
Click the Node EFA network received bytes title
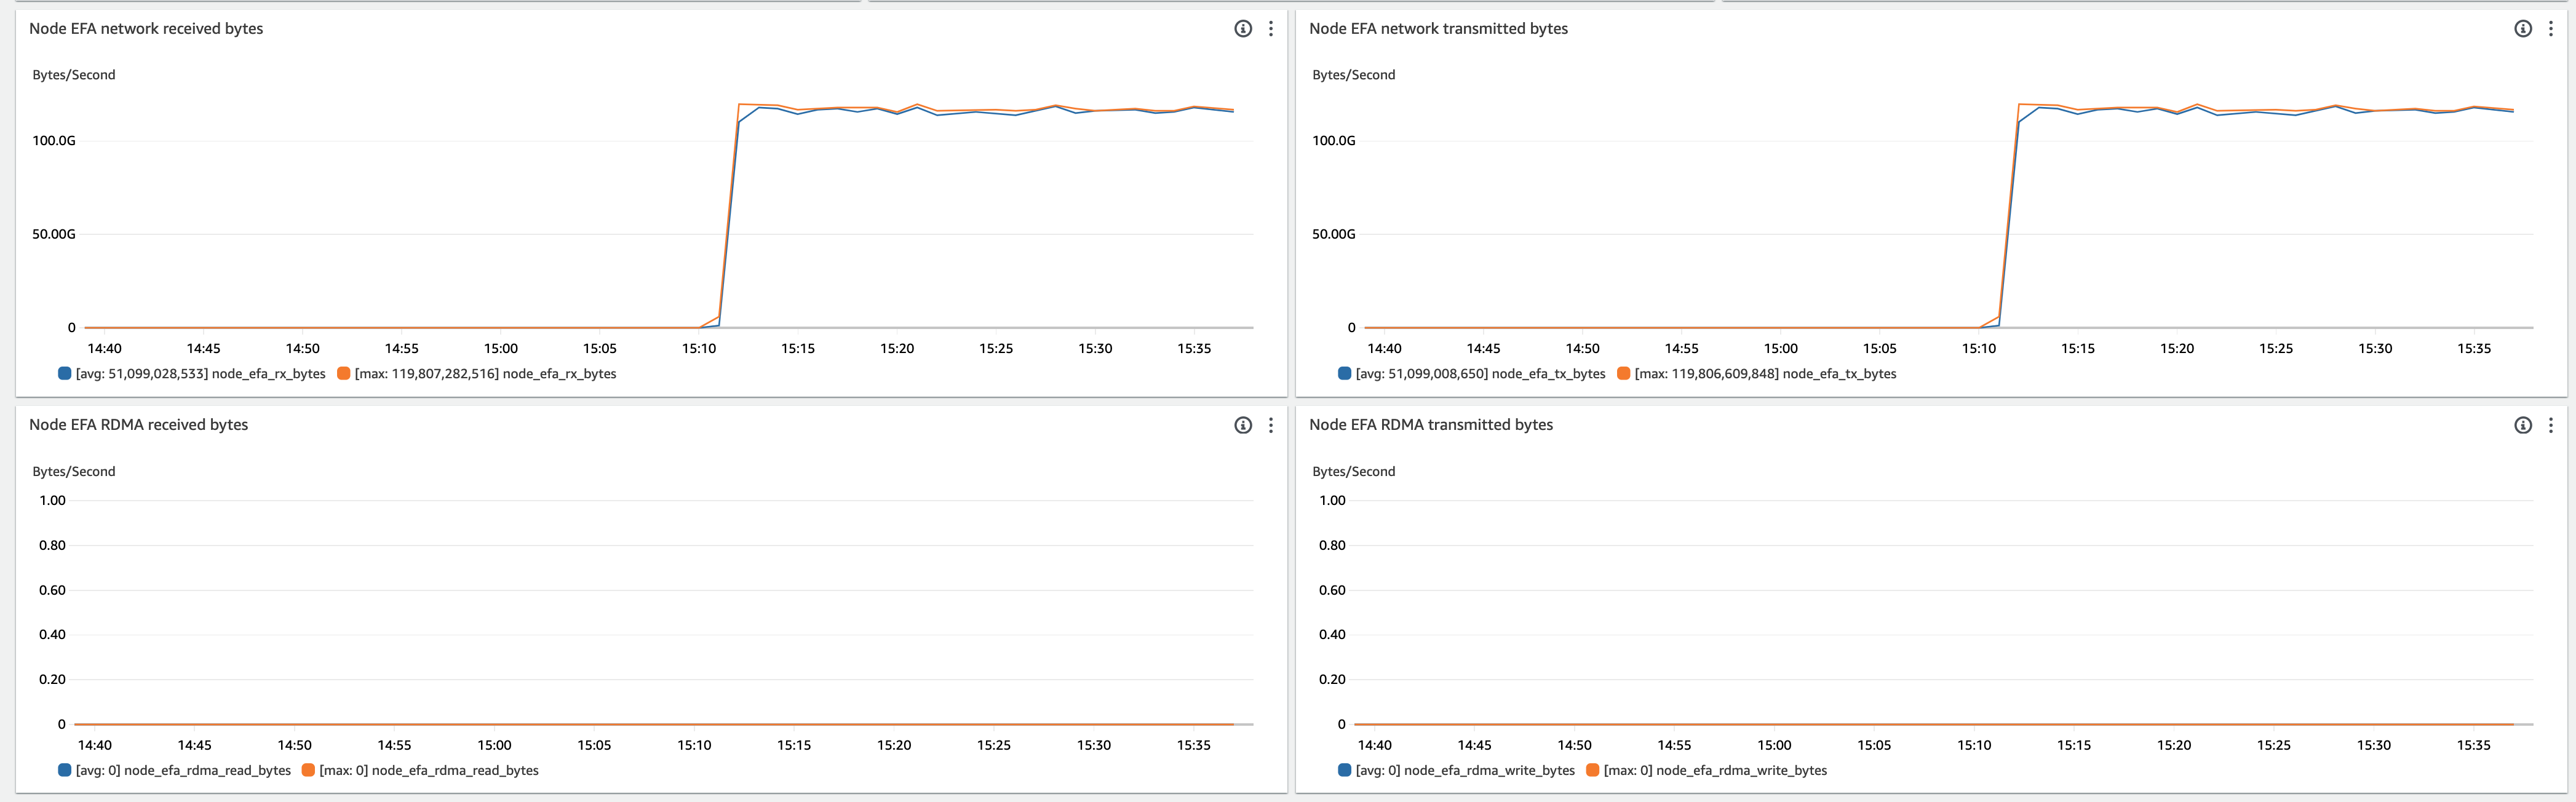coord(146,29)
